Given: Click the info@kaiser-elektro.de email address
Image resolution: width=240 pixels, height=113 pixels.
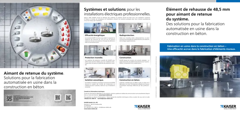Looking at the screenshot, I should click(x=105, y=107).
